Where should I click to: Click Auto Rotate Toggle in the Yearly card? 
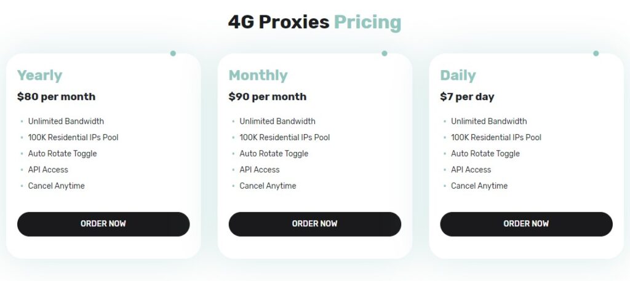coord(62,154)
